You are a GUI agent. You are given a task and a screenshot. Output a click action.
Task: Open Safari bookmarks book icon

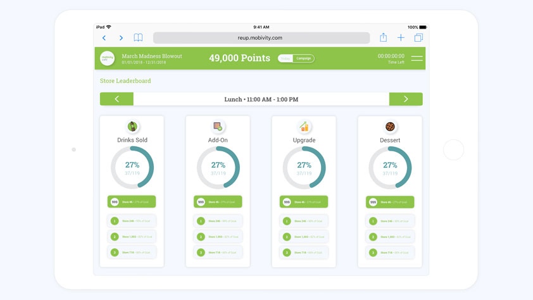click(138, 38)
